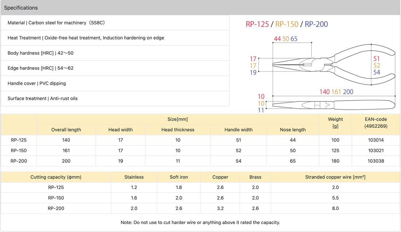Click the Cutting capacity table header
The image size is (401, 232).
pyautogui.click(x=56, y=177)
